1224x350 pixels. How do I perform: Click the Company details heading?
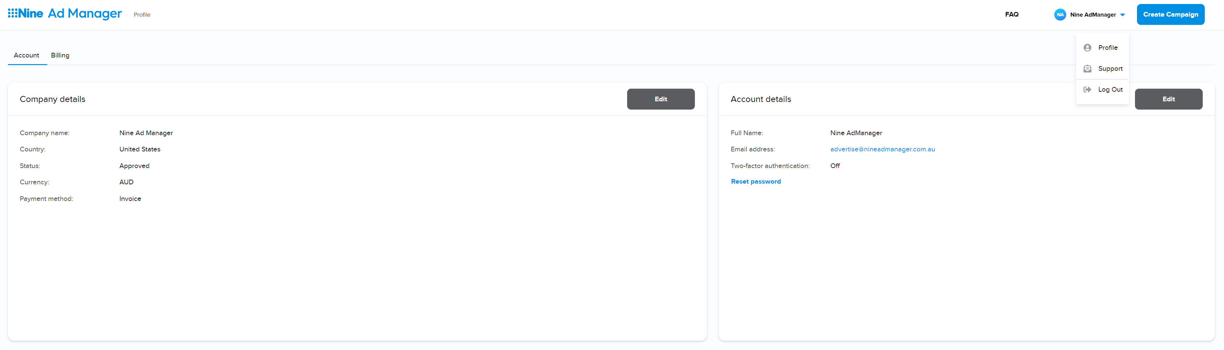pos(52,99)
